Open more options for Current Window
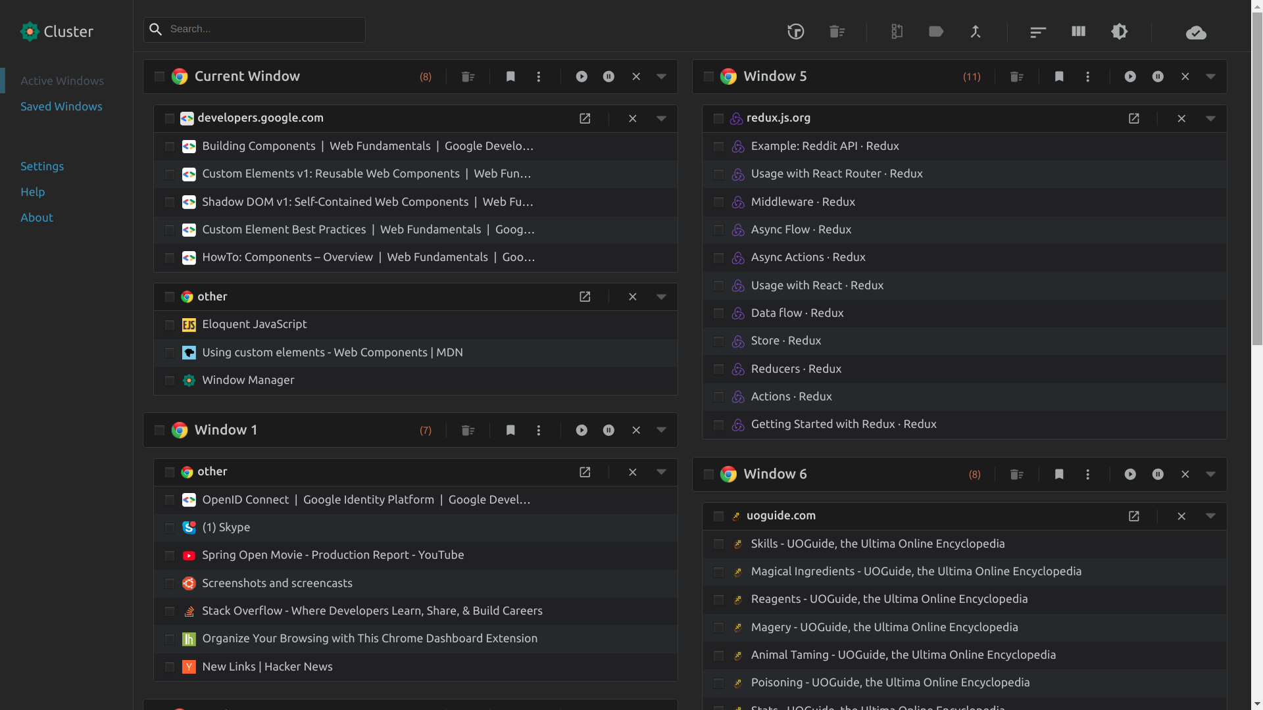 (539, 77)
